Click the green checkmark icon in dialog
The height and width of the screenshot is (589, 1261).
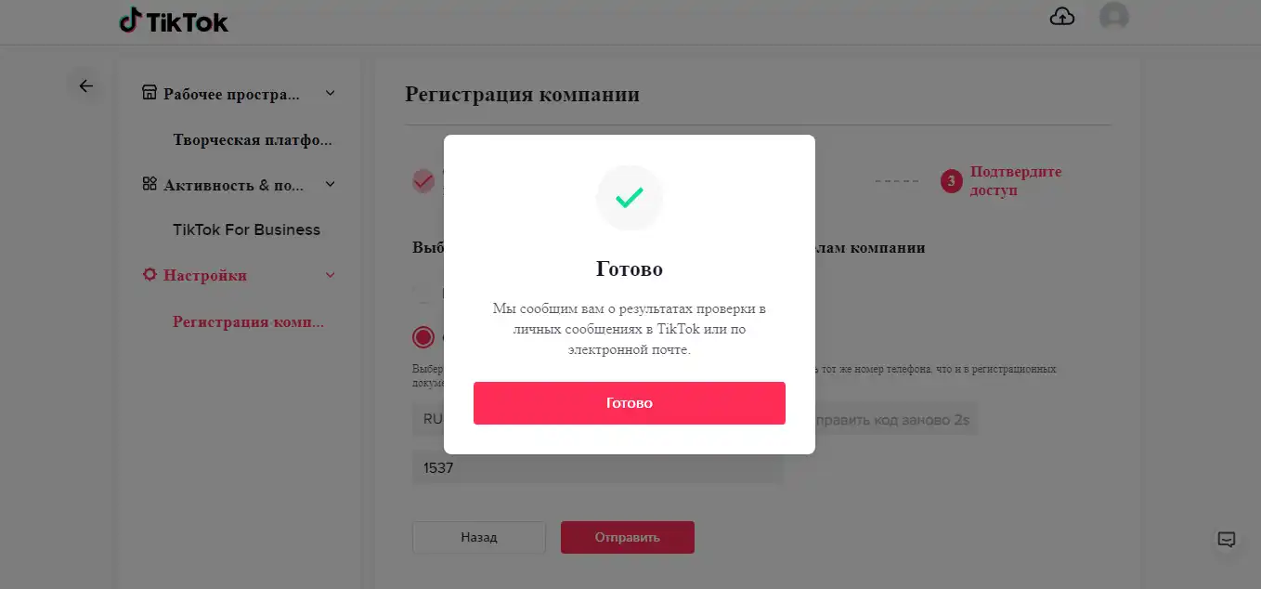[630, 198]
